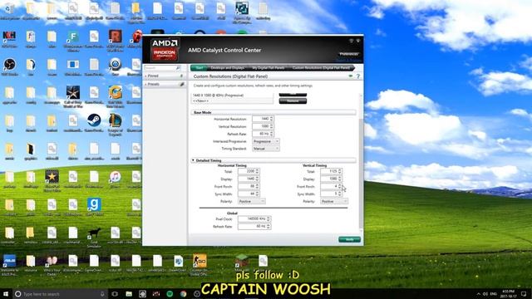Click the Catalyst search input box

(x=160, y=68)
